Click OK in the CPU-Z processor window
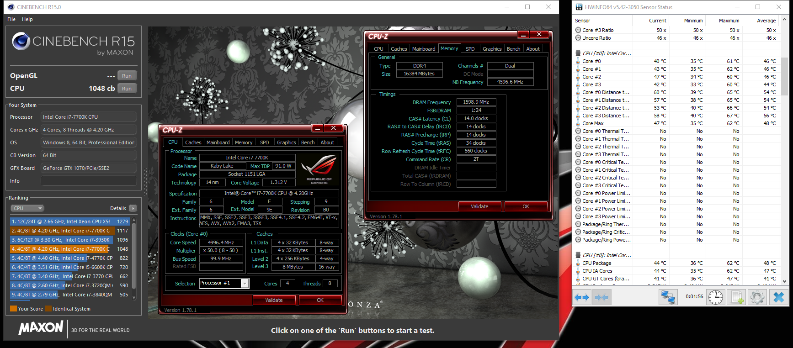Screen dimensions: 793x348 click(x=320, y=300)
